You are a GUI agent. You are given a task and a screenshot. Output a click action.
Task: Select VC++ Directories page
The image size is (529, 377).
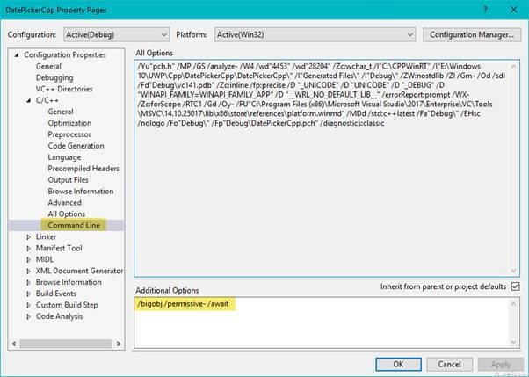pos(64,89)
